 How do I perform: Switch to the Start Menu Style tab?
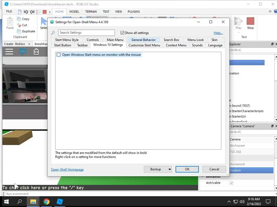click(x=67, y=40)
